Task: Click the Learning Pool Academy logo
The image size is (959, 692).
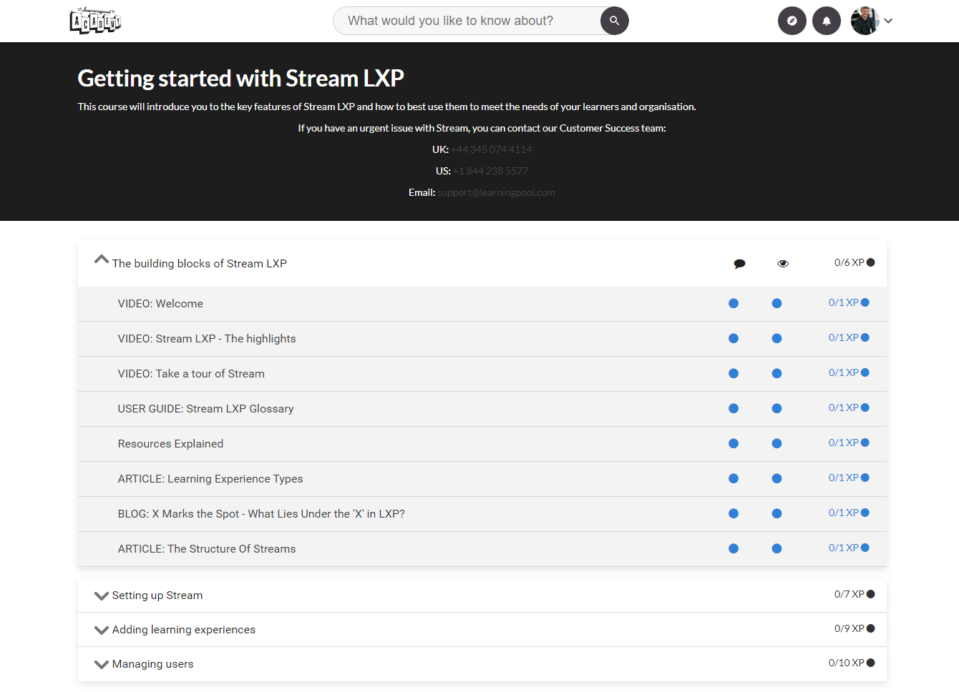Action: click(95, 21)
